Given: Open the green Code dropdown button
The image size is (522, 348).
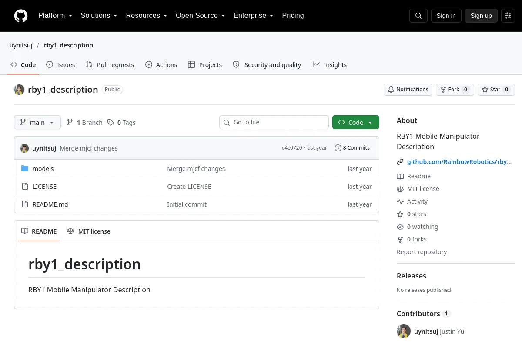Looking at the screenshot, I should [356, 123].
